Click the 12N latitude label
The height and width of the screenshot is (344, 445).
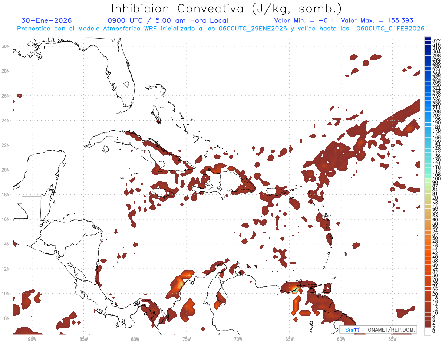pos(6,269)
